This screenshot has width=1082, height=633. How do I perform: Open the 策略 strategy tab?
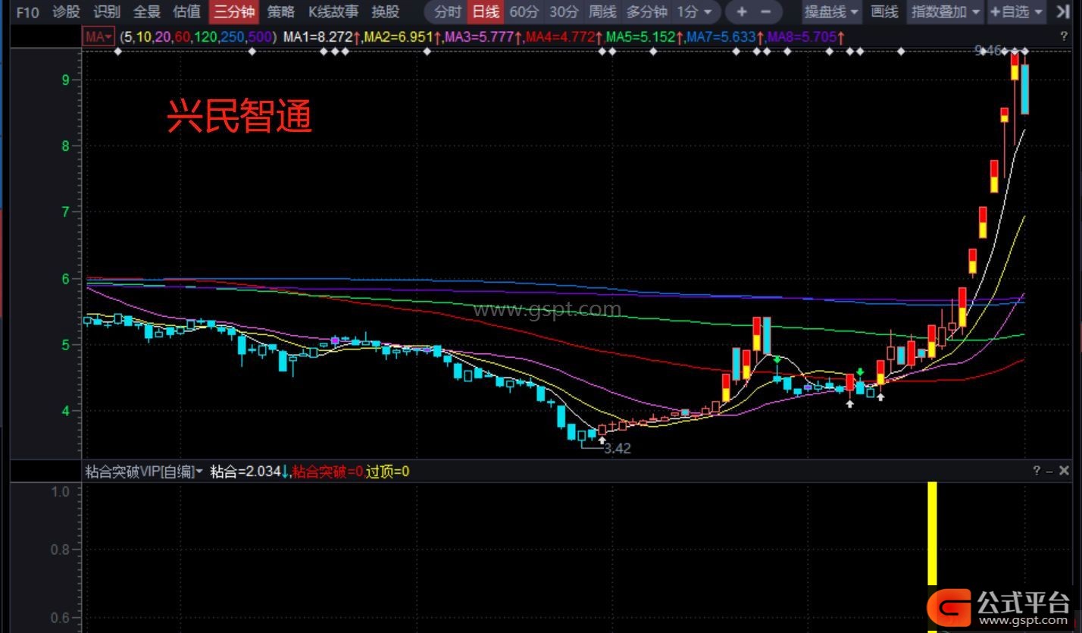coord(281,11)
